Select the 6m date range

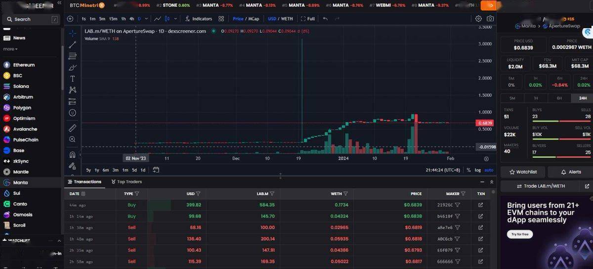(106, 170)
